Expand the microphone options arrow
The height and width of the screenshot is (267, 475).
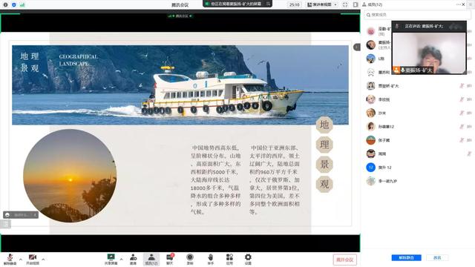[x=21, y=260]
